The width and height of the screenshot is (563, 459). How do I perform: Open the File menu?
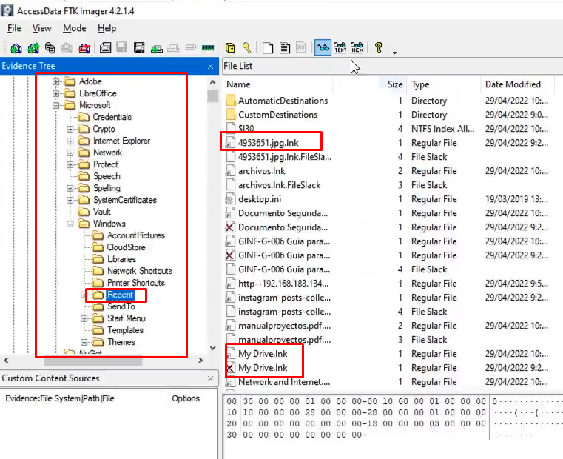pyautogui.click(x=14, y=28)
